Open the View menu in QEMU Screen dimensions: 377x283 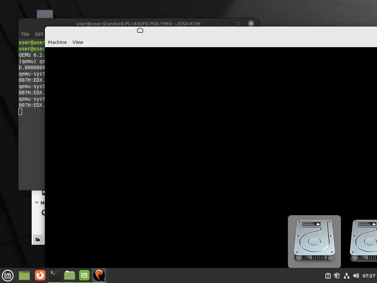(x=78, y=42)
